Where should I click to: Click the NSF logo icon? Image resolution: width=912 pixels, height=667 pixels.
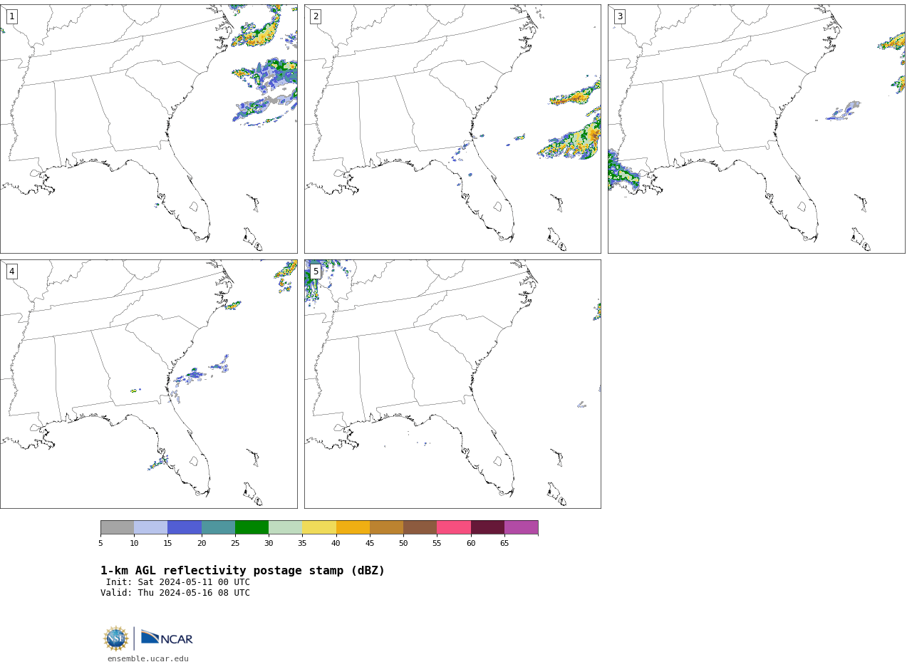point(116,638)
